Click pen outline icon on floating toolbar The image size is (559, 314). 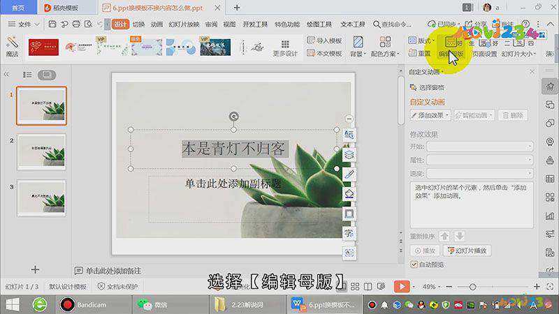coord(349,174)
